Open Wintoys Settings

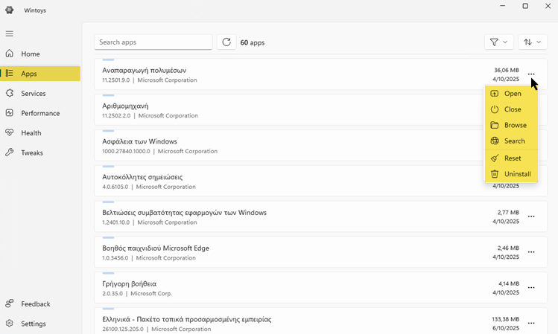34,324
